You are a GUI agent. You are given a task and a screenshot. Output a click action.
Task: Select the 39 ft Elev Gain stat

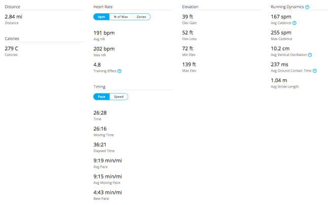click(188, 17)
